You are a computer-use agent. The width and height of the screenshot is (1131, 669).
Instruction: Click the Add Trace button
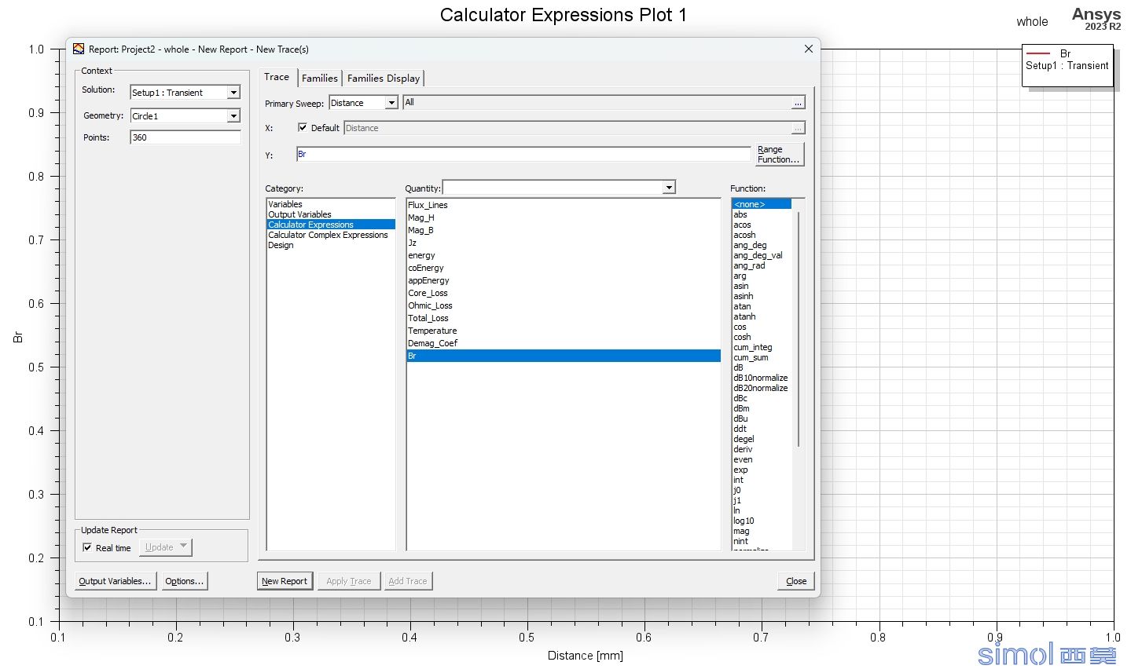pyautogui.click(x=408, y=581)
